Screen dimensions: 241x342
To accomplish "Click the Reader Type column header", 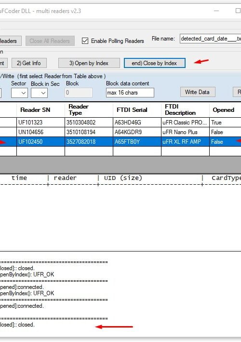I will pyautogui.click(x=89, y=109).
